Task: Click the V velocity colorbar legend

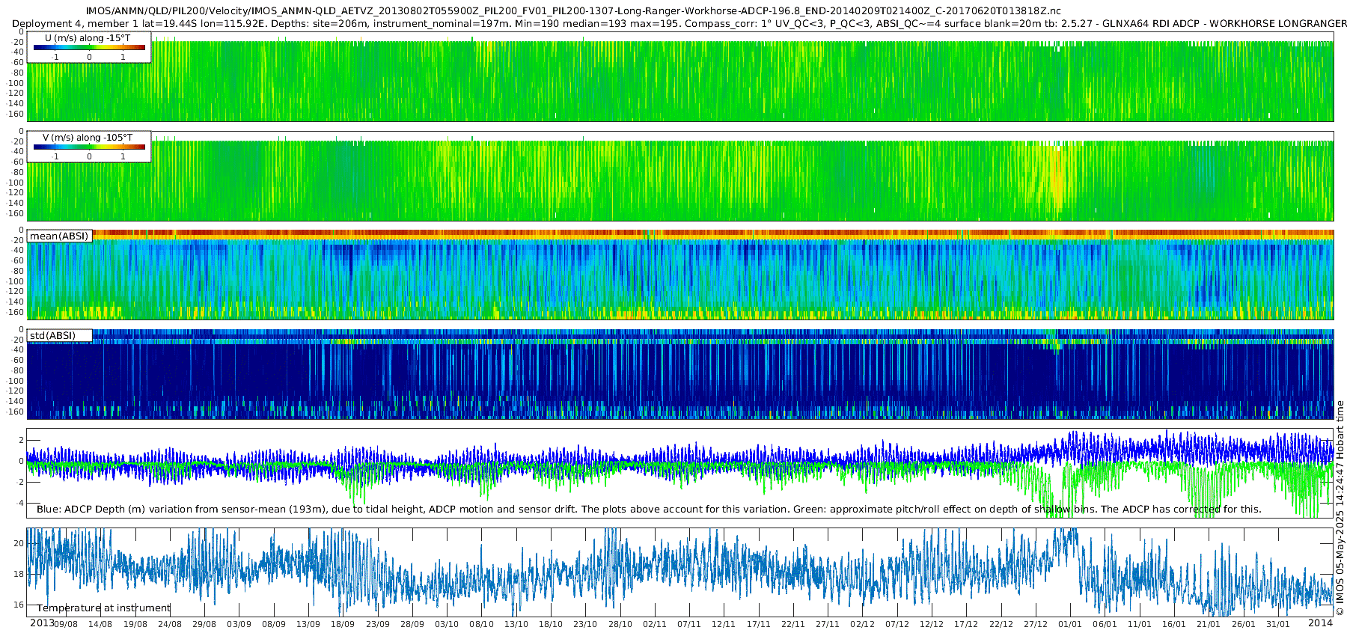Action: tap(89, 147)
